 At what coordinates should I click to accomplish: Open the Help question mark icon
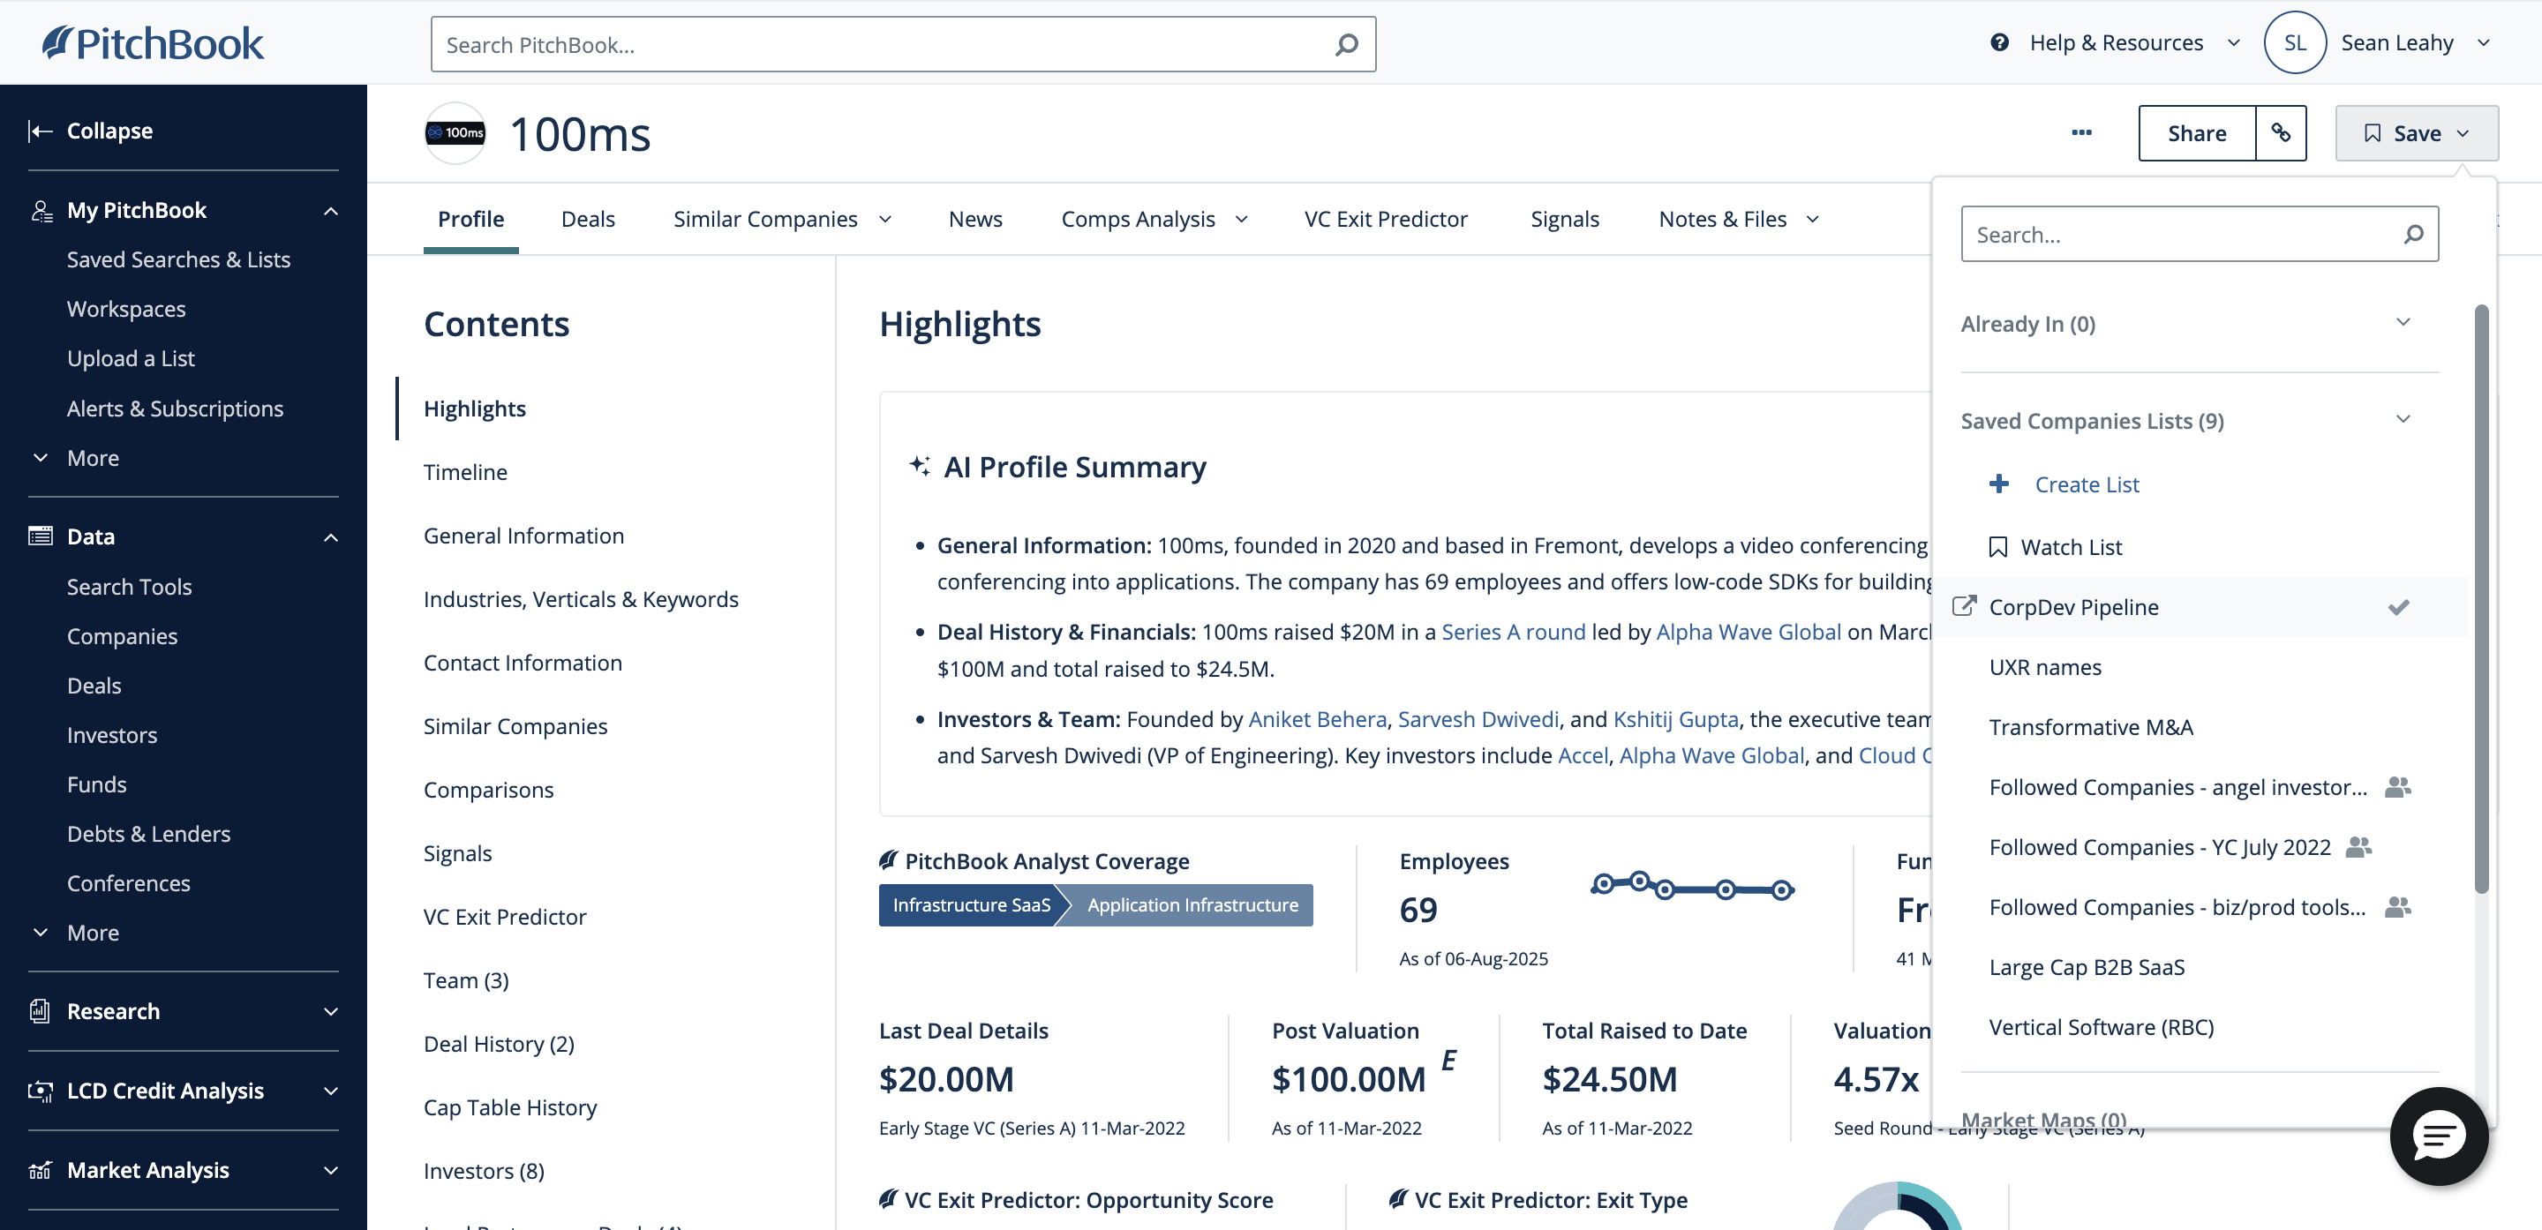(1998, 42)
